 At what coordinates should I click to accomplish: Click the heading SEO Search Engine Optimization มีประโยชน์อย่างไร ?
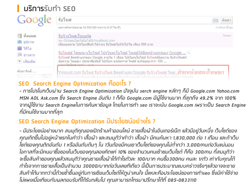[87, 121]
